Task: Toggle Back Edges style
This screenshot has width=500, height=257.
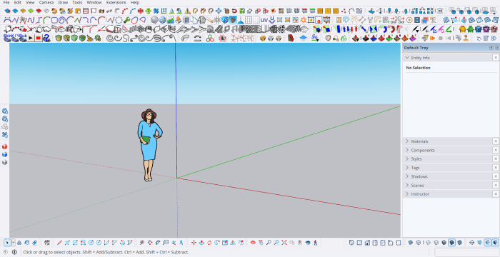Action: tap(419, 243)
